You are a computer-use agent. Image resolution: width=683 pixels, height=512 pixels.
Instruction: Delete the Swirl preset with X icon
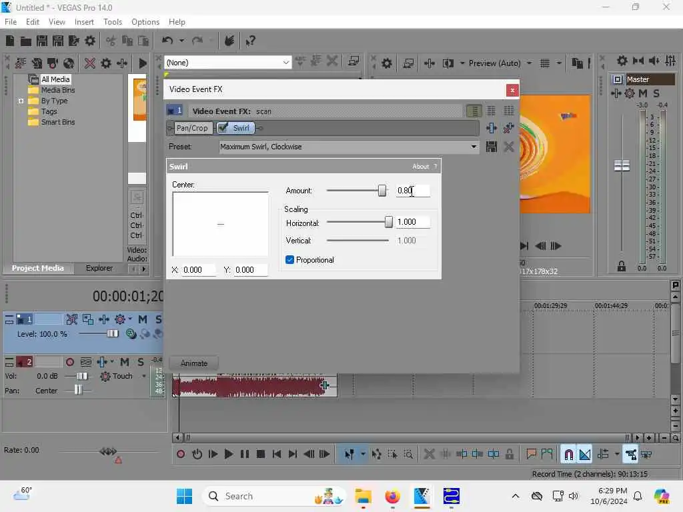coord(509,147)
